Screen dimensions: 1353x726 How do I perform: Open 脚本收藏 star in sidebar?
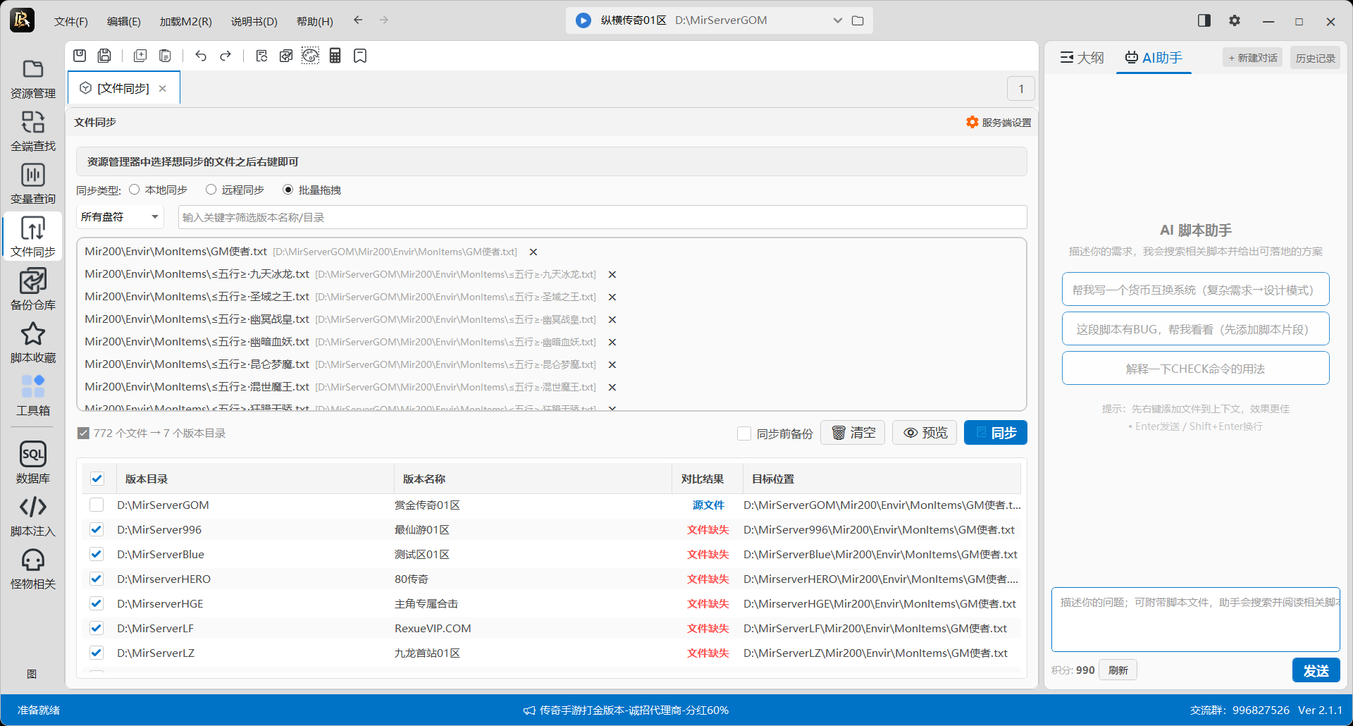[33, 343]
